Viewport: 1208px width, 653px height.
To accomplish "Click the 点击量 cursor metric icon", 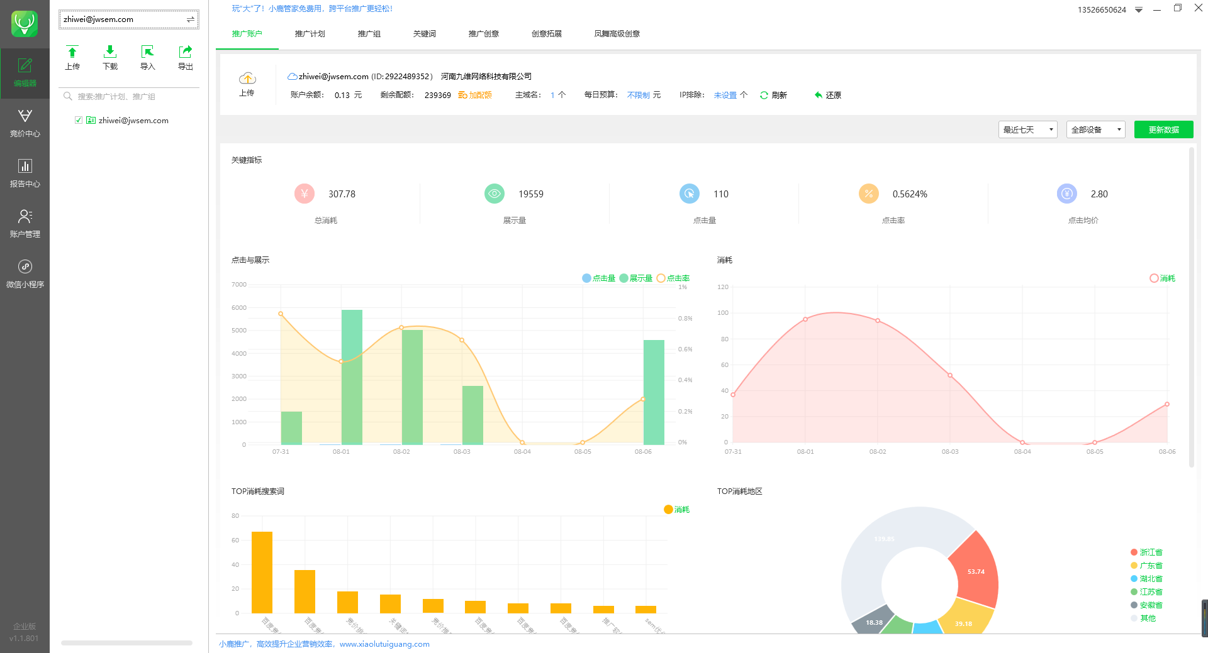I will click(x=690, y=194).
